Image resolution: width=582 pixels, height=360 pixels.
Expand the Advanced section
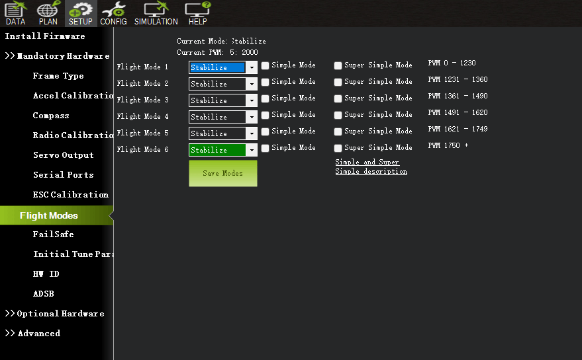tap(33, 334)
